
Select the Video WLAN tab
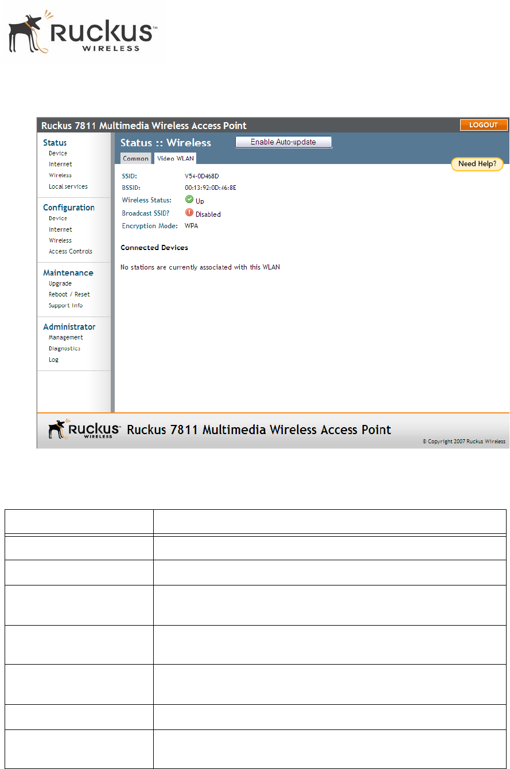pos(176,159)
